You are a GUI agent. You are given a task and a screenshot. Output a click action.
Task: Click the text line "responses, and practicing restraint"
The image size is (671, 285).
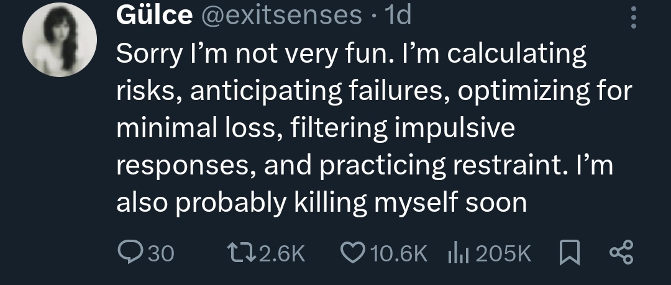coord(365,166)
